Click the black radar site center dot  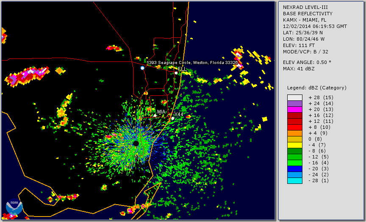136,143
